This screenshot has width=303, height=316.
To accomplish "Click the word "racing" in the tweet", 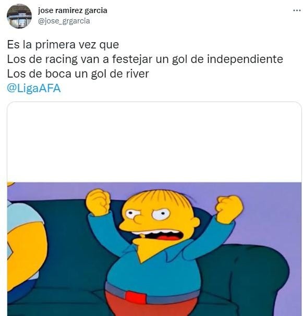I will click(61, 59).
